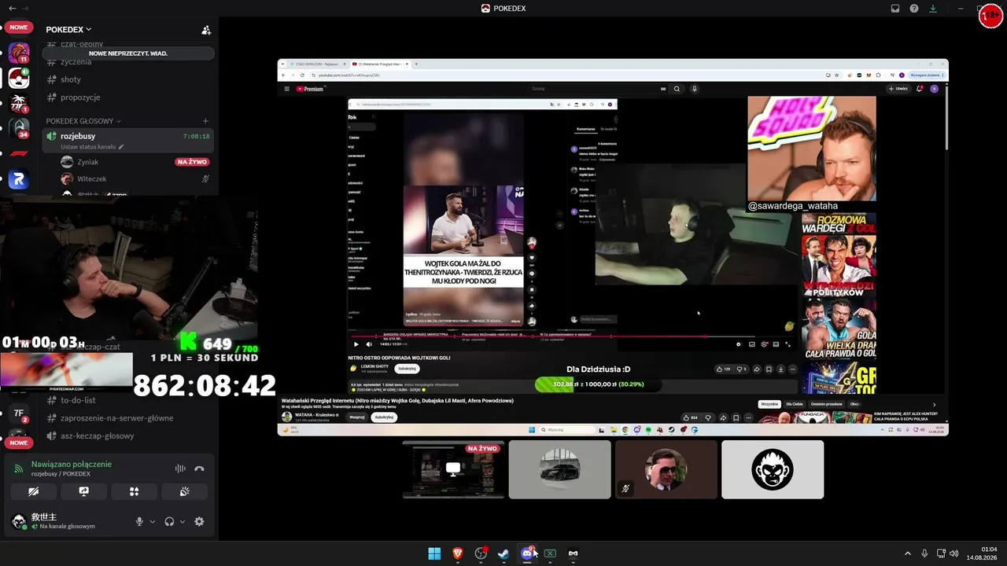The height and width of the screenshot is (566, 1007).
Task: Click the main shared stream video
Action: point(613,248)
